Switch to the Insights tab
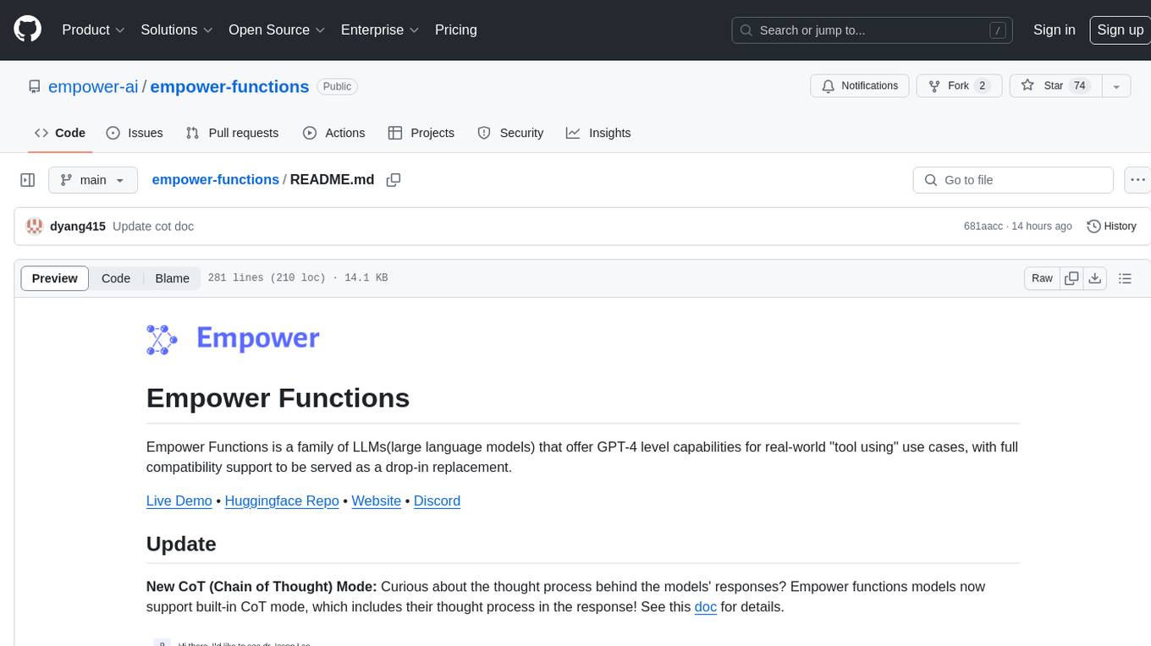The image size is (1151, 646). point(598,133)
